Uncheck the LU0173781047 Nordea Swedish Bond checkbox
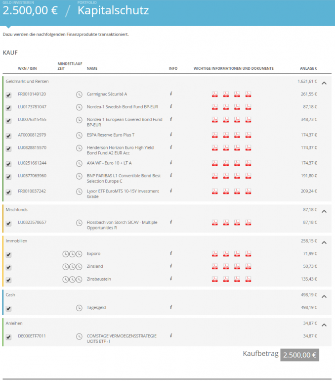 tap(8, 108)
